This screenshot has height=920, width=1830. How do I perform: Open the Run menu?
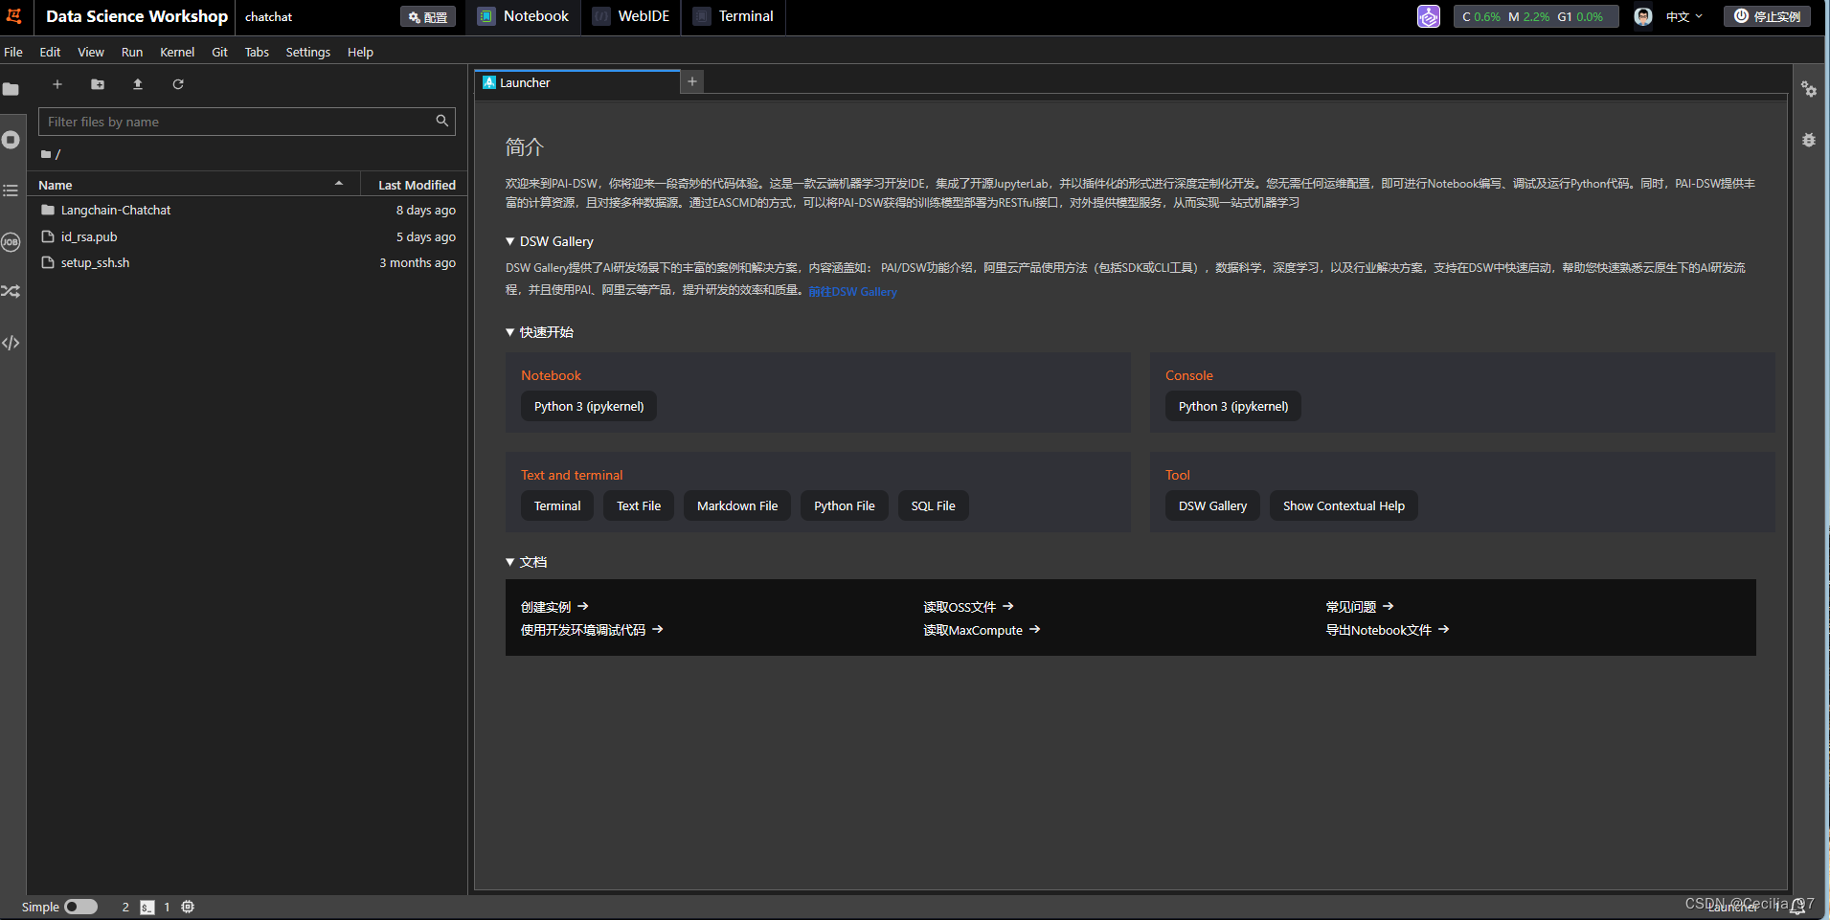(x=132, y=52)
